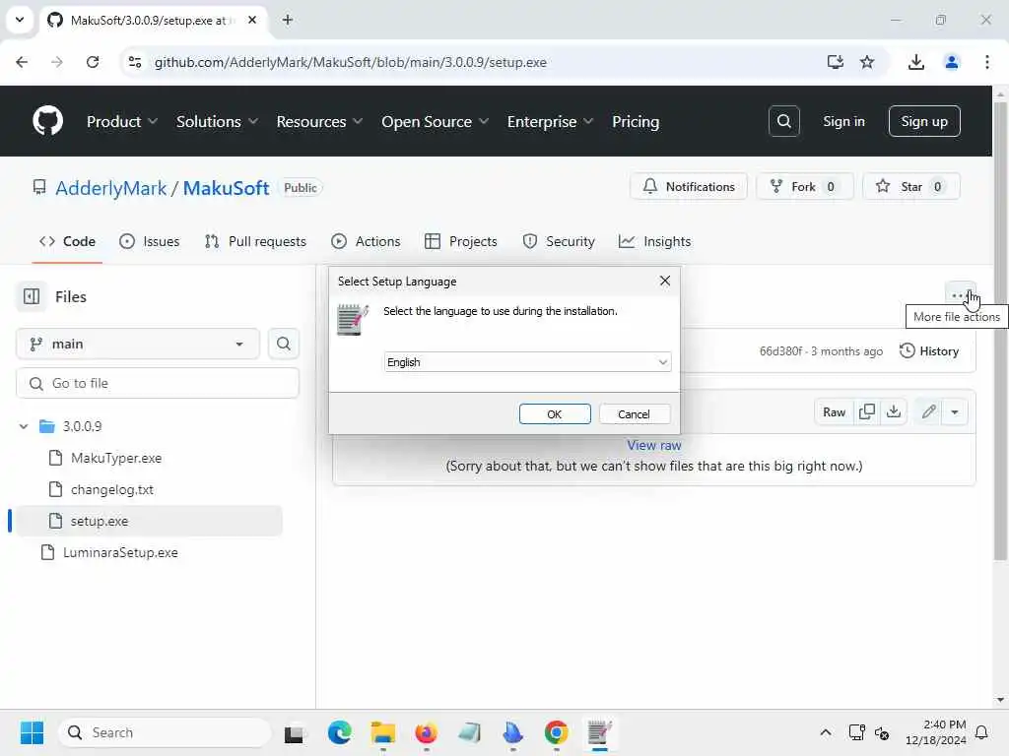Image resolution: width=1009 pixels, height=756 pixels.
Task: Open the Pricing link
Action: coord(636,121)
